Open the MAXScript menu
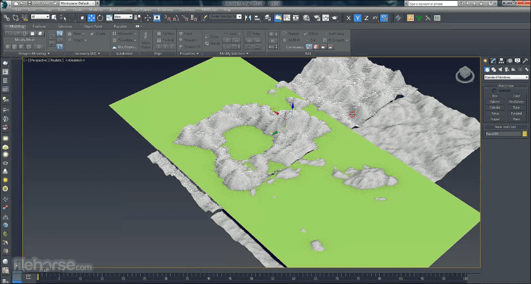The height and width of the screenshot is (284, 531). 209,10
